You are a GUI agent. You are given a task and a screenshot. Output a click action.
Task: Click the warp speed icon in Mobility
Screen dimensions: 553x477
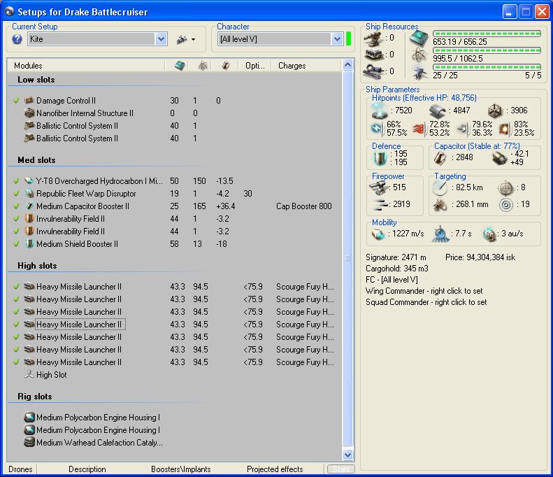pyautogui.click(x=490, y=234)
